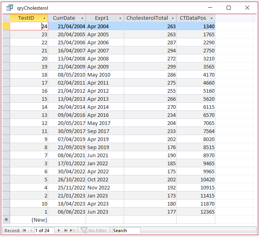Open CurrDate column filter dropdown
This screenshot has height=237, width=259.
(82, 18)
